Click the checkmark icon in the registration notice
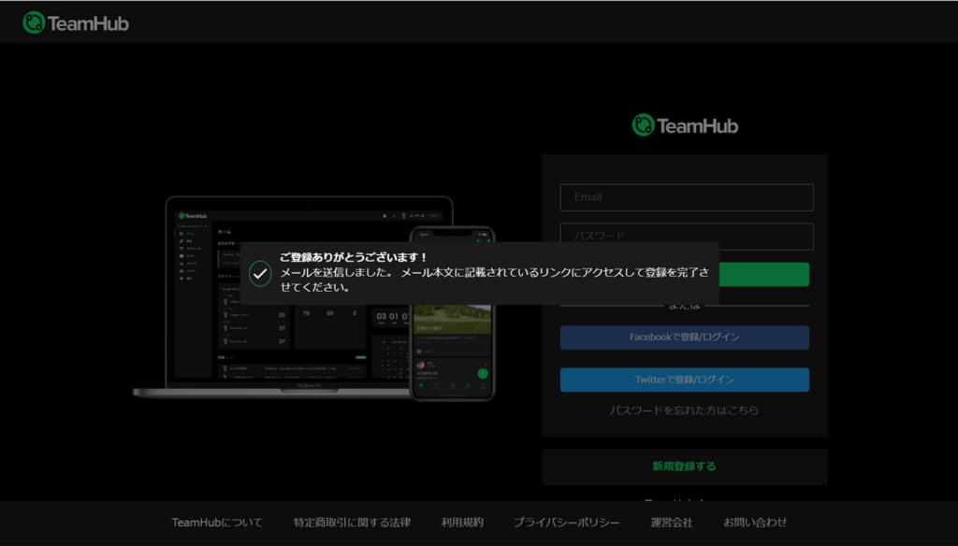Screen dimensions: 958x546 tap(260, 273)
